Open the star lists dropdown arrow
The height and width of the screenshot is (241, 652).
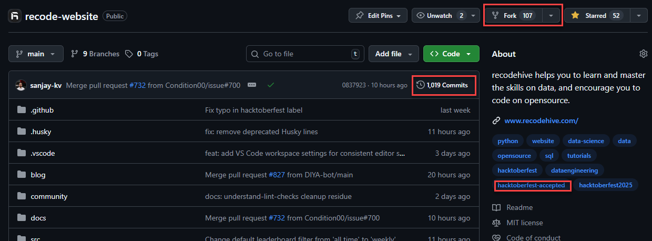click(638, 16)
